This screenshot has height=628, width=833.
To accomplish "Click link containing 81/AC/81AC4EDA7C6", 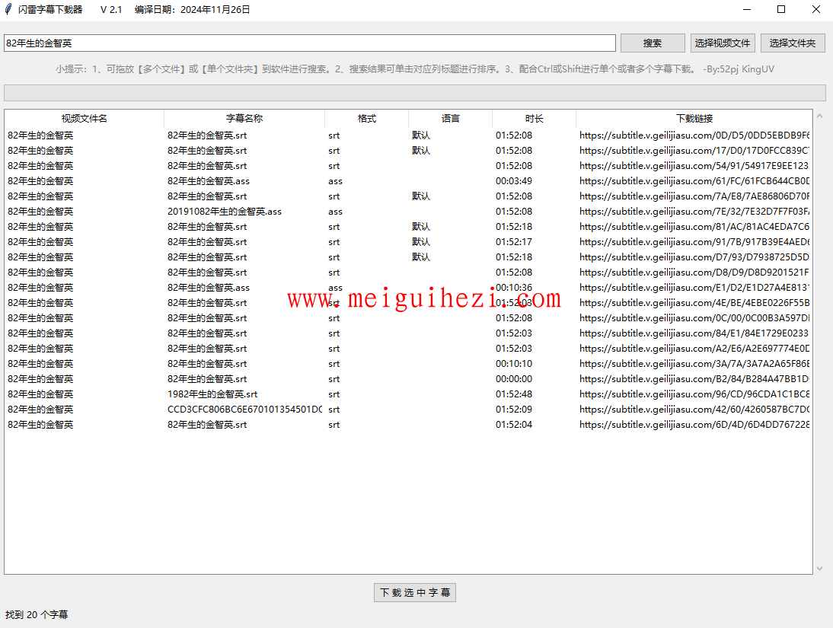I will 694,227.
